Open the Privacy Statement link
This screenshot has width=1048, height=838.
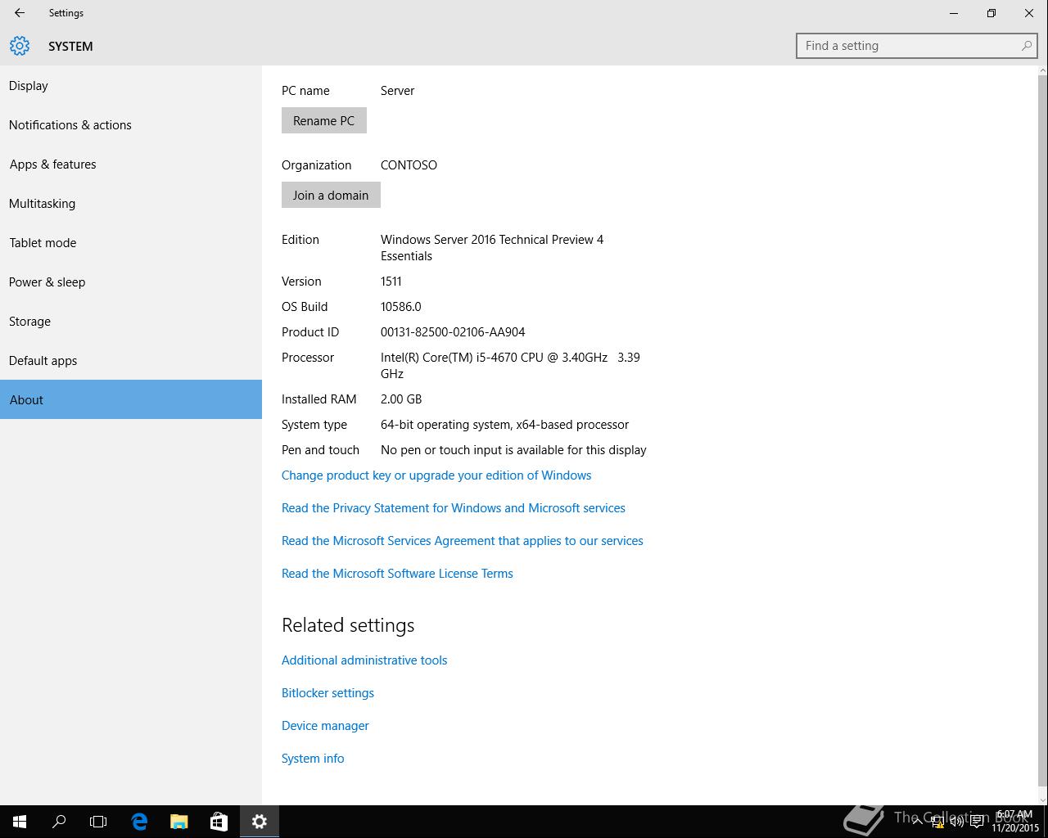coord(454,508)
